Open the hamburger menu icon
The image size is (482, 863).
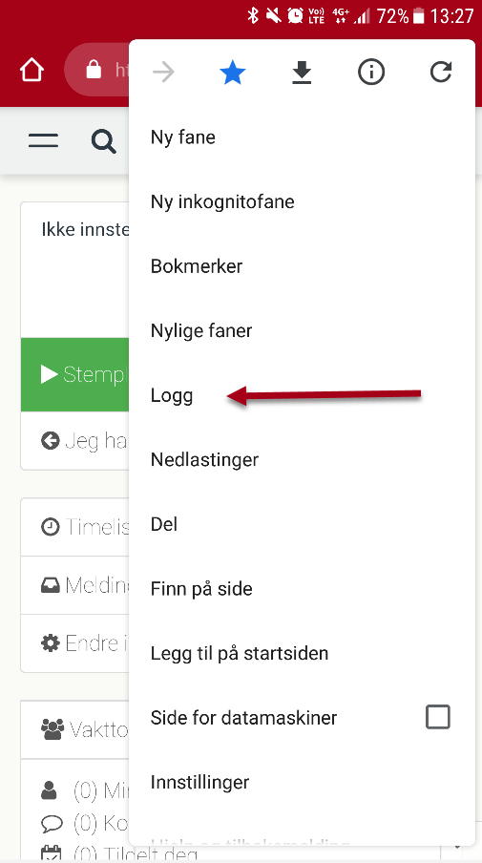click(44, 140)
